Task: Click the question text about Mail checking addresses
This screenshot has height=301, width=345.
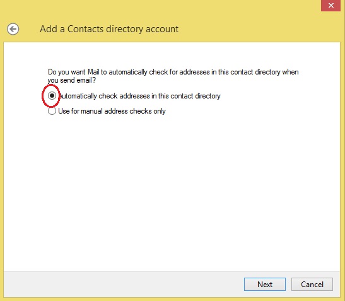Action: 173,76
